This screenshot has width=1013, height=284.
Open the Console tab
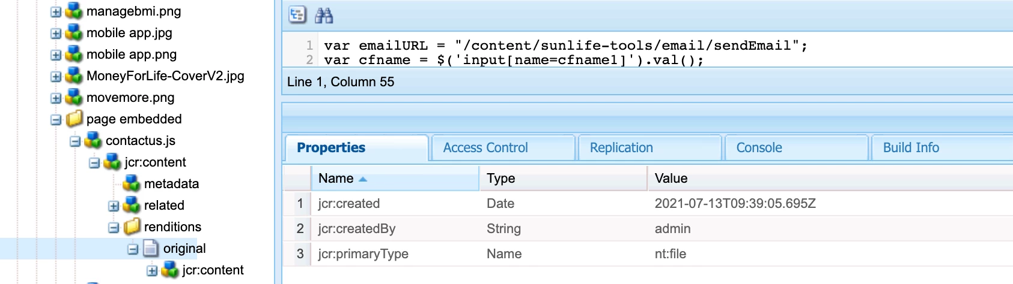759,148
